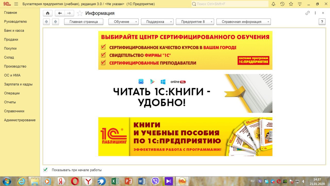Expand the Поддержка dropdown
Image resolution: width=330 pixels, height=186 pixels.
coord(157,22)
